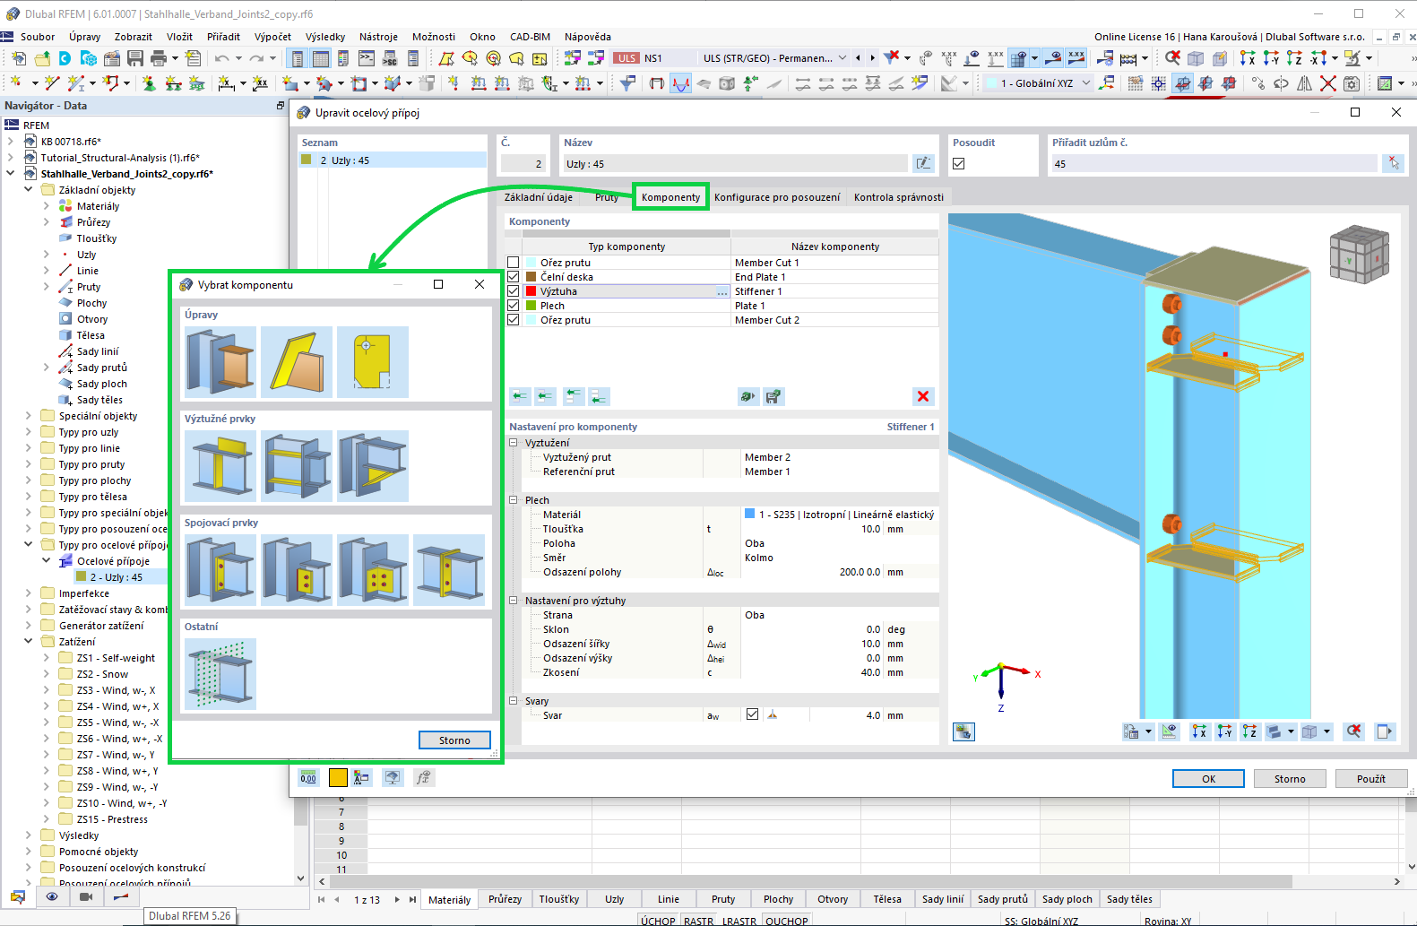Click the save main toolbar floppy icon

[135, 58]
